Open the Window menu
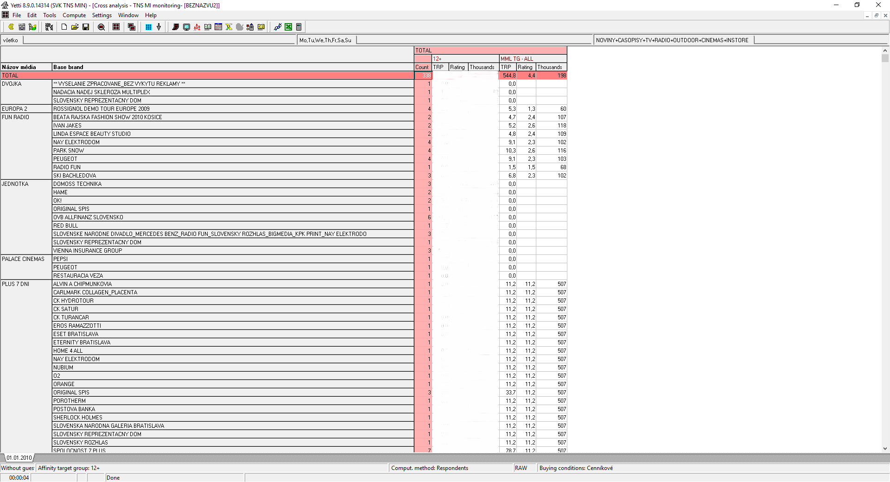 click(128, 15)
